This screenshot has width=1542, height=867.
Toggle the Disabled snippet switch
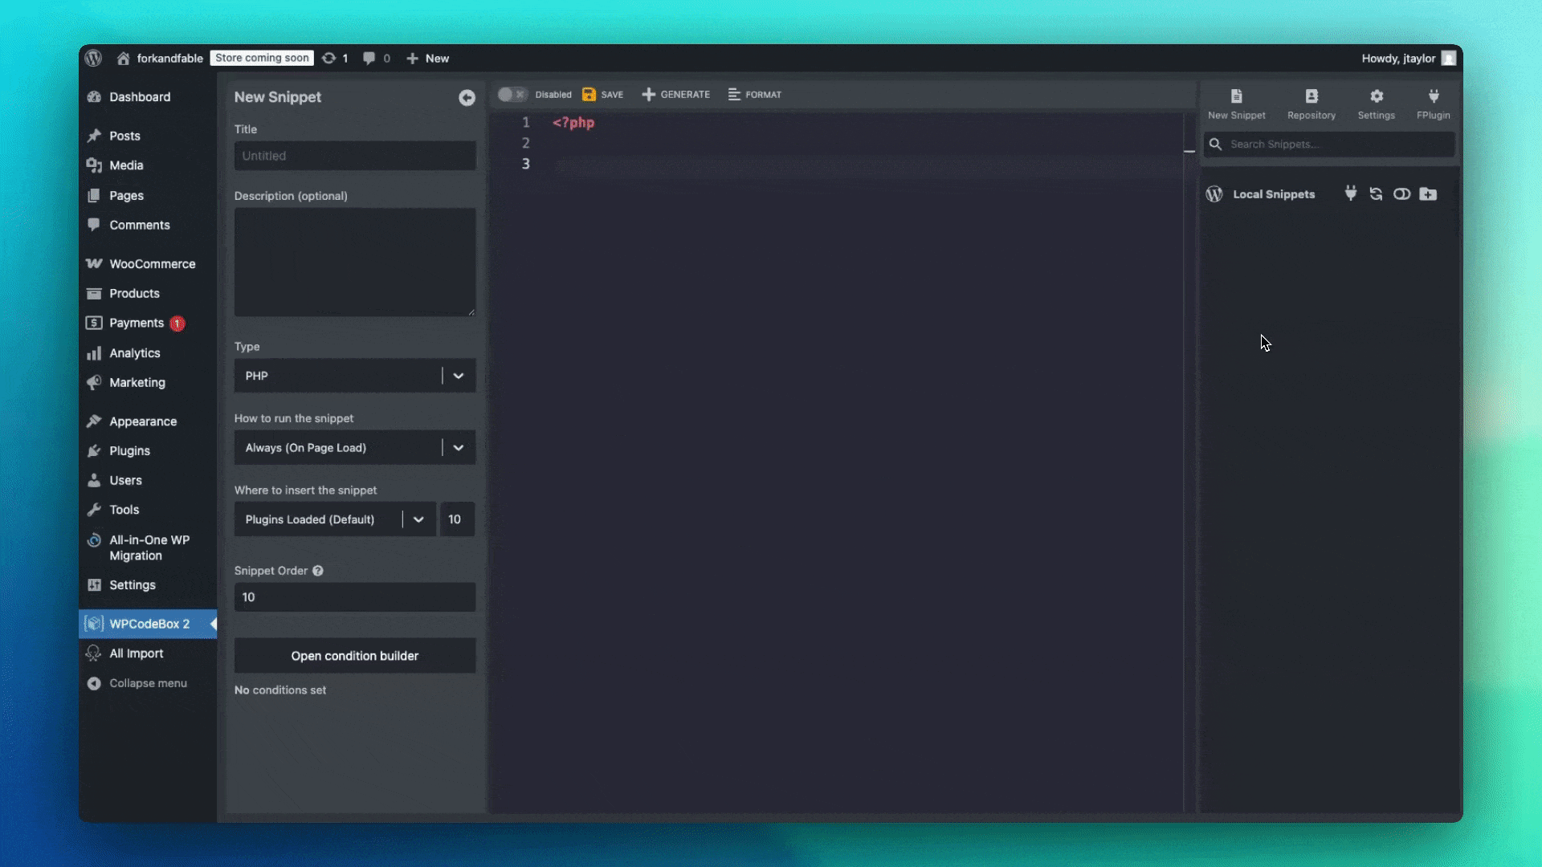[511, 94]
